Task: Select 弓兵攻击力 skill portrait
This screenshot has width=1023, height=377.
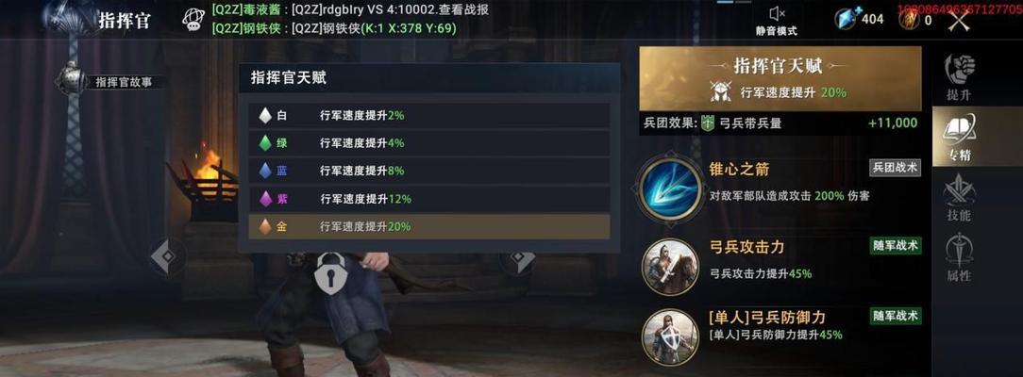Action: click(x=670, y=267)
